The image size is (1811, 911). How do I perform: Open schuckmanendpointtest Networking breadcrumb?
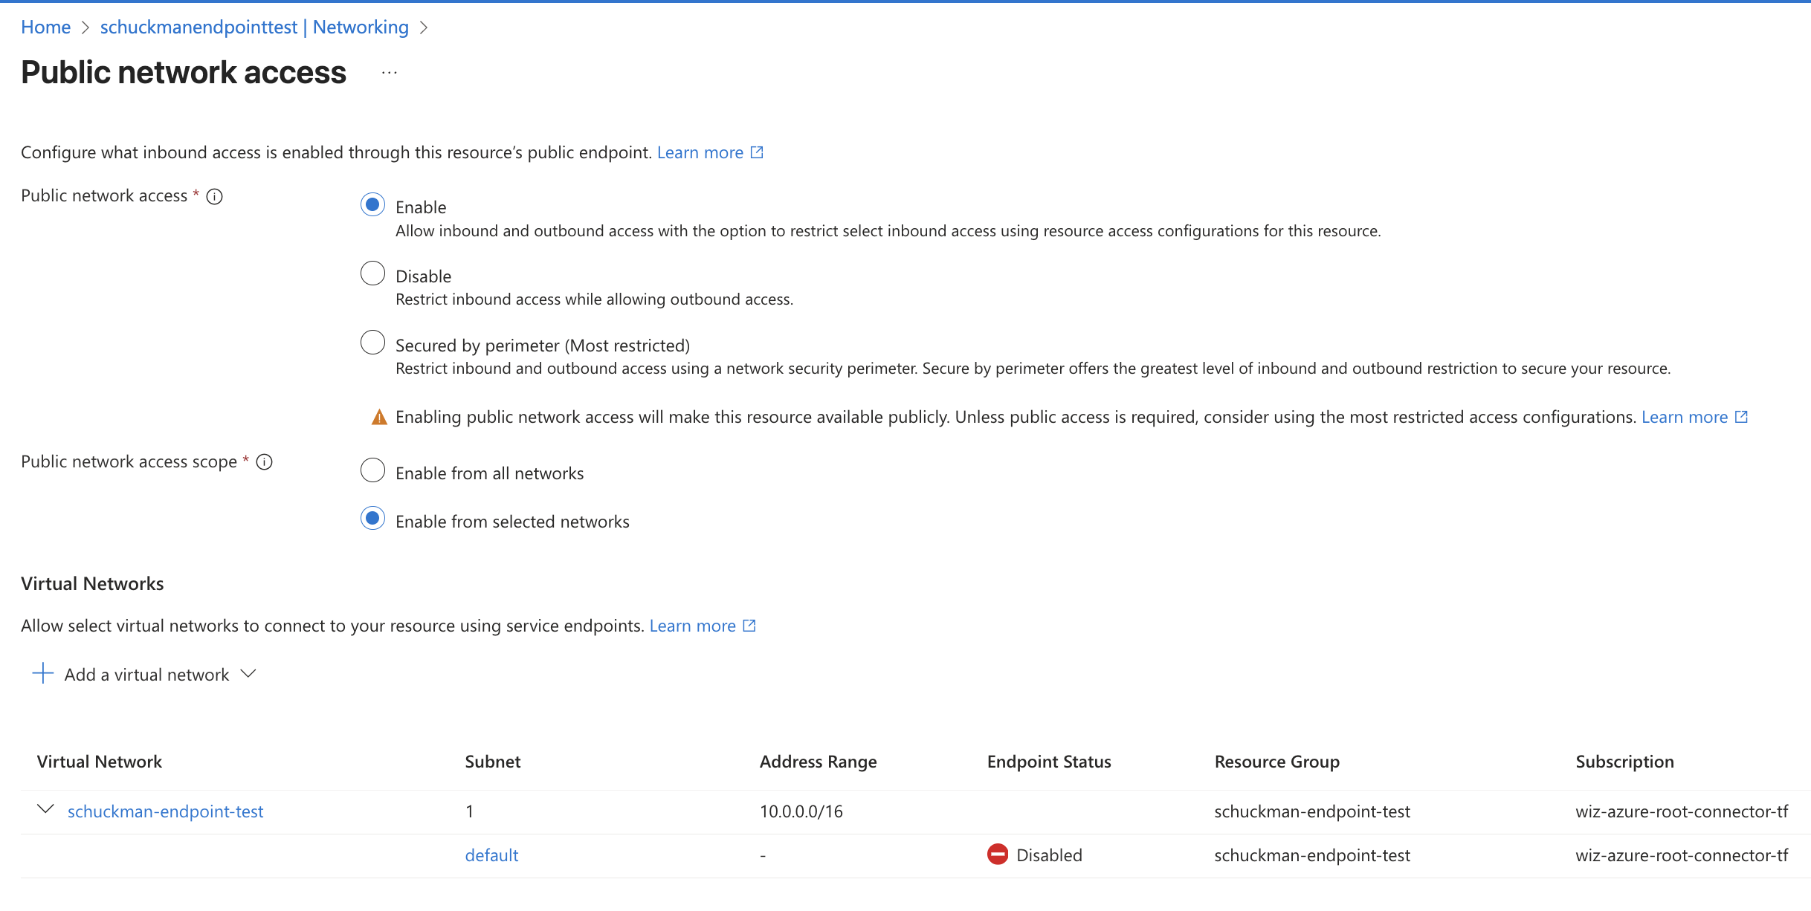coord(254,27)
